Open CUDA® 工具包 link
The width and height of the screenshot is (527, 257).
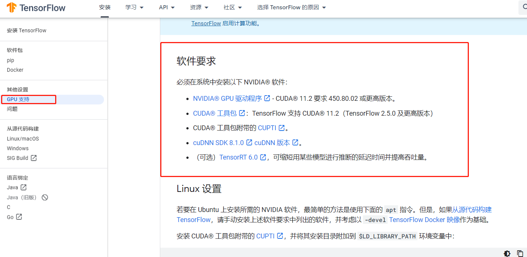[x=215, y=113]
